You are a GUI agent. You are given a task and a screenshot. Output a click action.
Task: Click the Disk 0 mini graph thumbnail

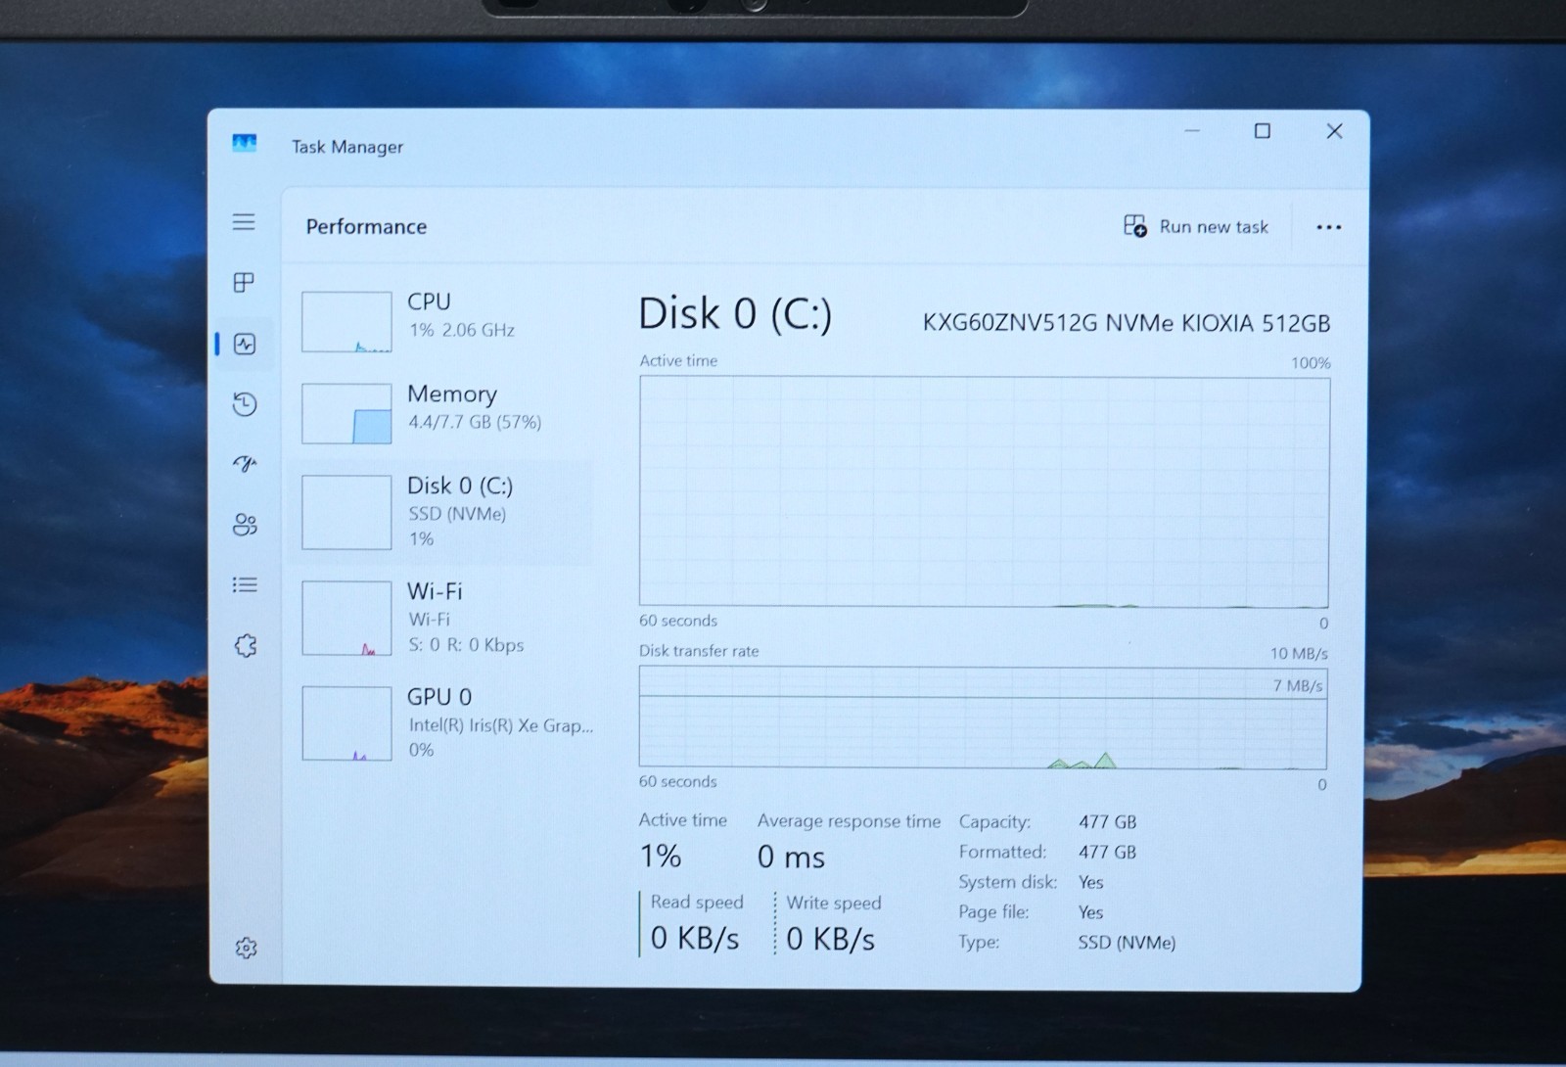(x=346, y=513)
